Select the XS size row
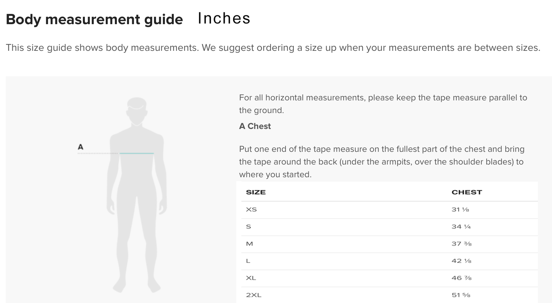This screenshot has width=552, height=303. click(x=389, y=210)
